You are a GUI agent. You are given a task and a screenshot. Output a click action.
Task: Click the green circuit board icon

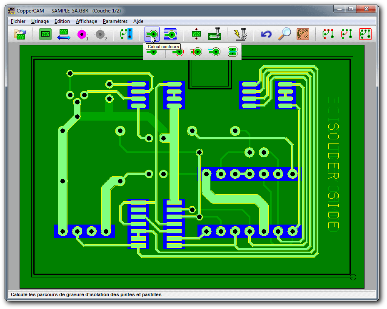(x=45, y=34)
